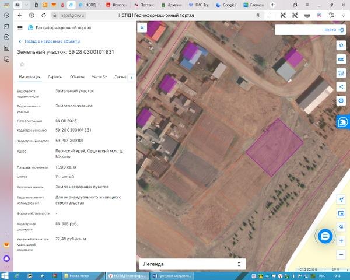
Task: Switch to Объекты tab
Action: click(77, 77)
